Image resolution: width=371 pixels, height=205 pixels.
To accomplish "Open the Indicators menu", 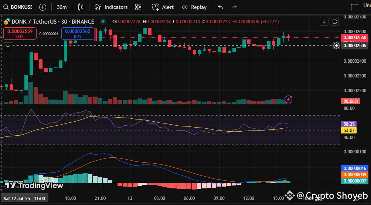I will coord(111,7).
